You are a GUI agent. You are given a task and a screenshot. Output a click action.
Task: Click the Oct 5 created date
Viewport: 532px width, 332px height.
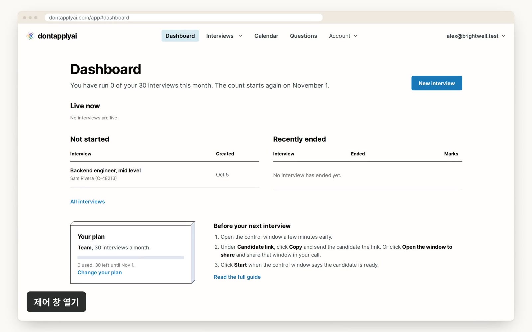pyautogui.click(x=222, y=175)
